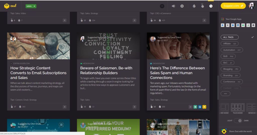
Task: Open the What Is Your Preferred Medium thumbnail
Action: [108, 127]
